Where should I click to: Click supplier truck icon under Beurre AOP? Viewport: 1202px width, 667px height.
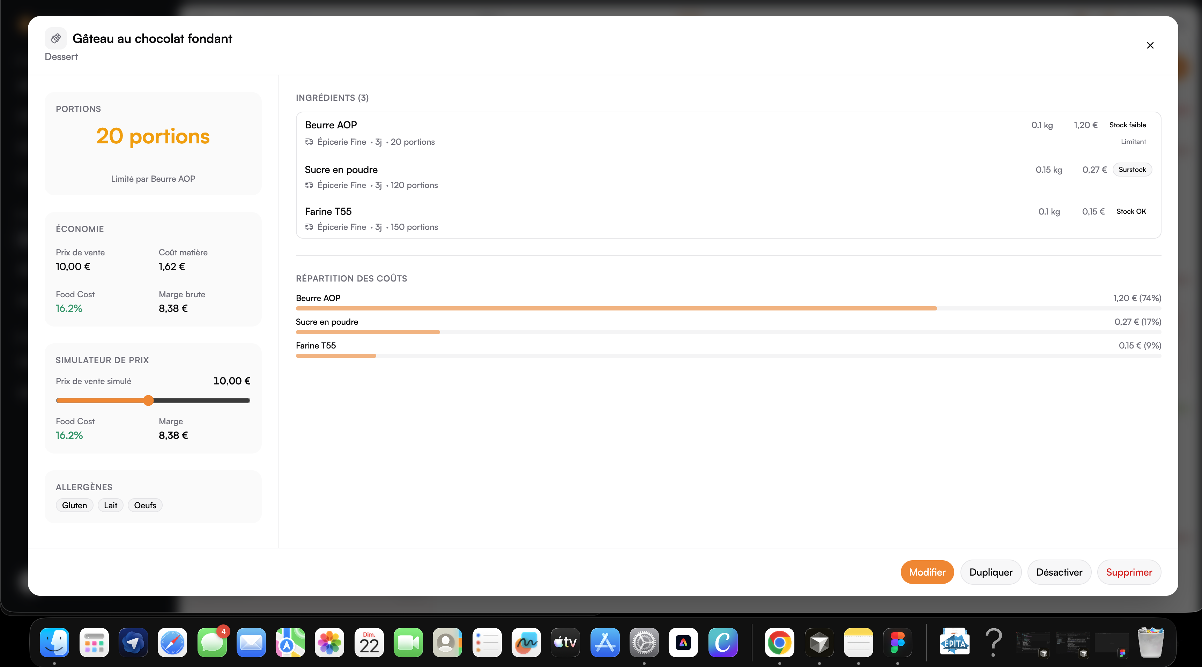click(x=309, y=142)
